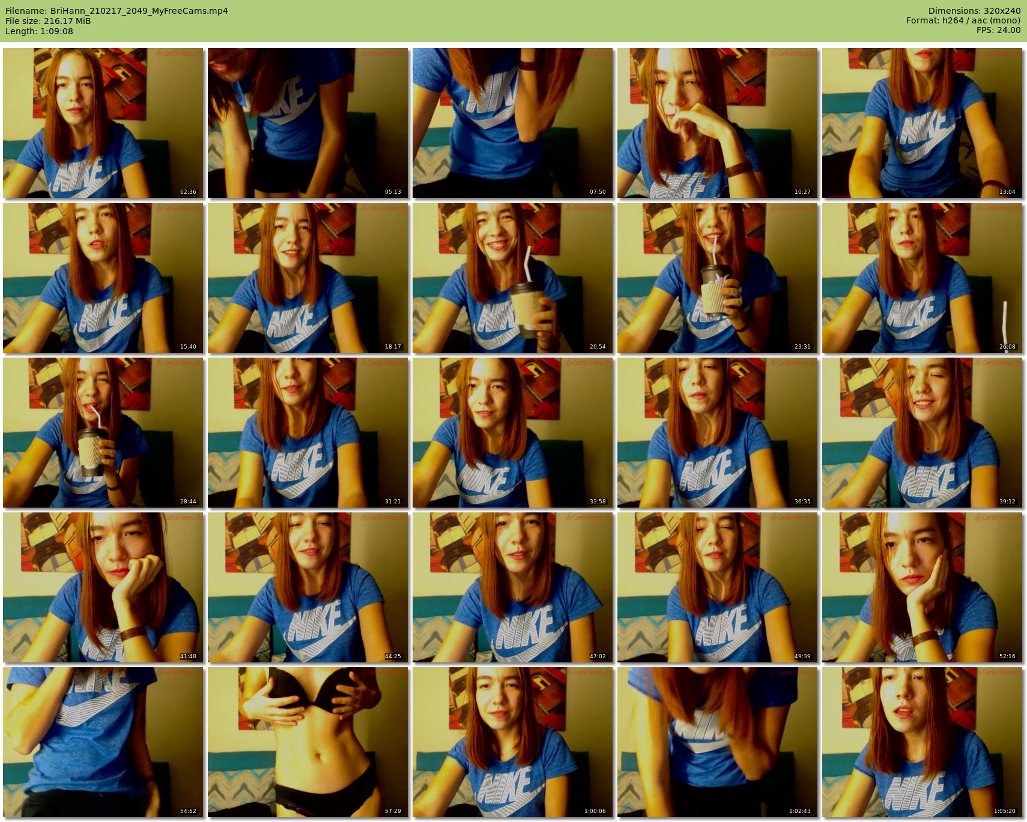Screen dimensions: 1027x822
Task: Click the FPS 24.00 text
Action: [998, 30]
